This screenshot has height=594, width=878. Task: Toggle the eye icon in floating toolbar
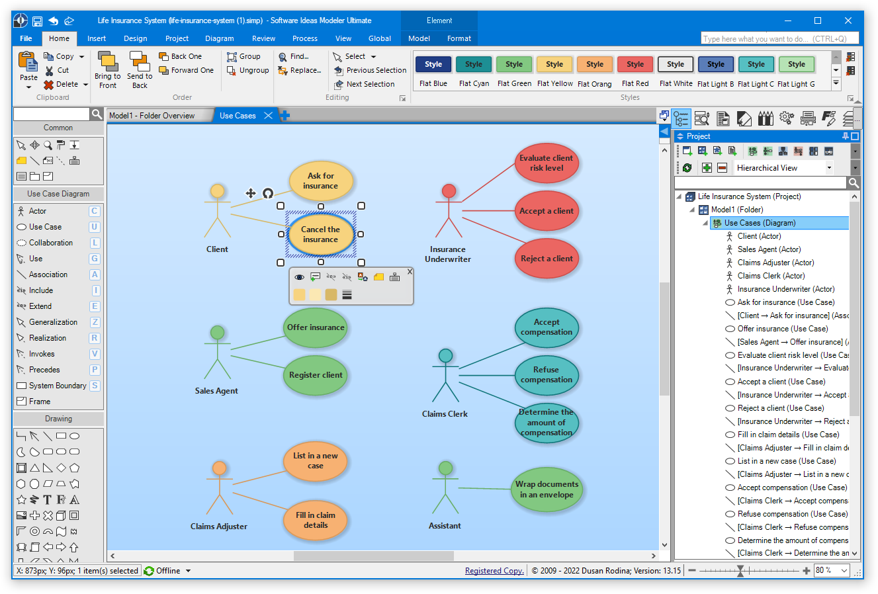click(x=299, y=277)
